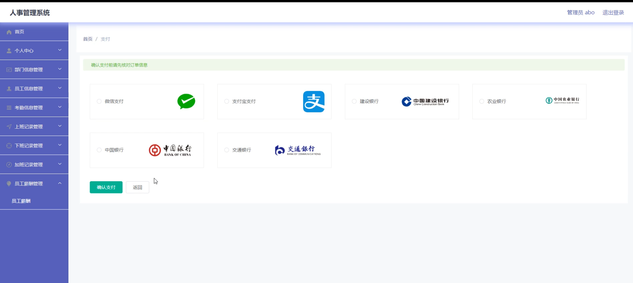Screen dimensions: 633x283
Task: Click the 建设银行 label text
Action: pyautogui.click(x=369, y=101)
